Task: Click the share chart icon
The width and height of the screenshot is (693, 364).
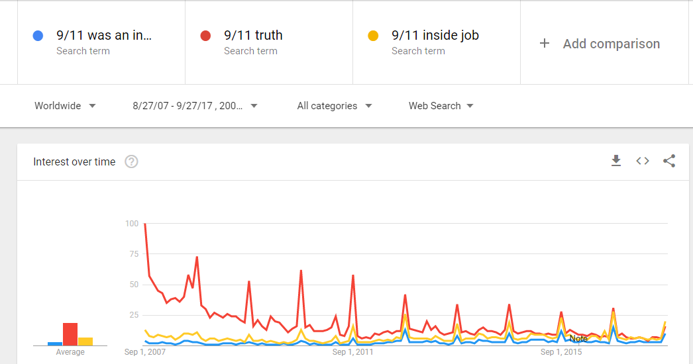Action: tap(669, 161)
